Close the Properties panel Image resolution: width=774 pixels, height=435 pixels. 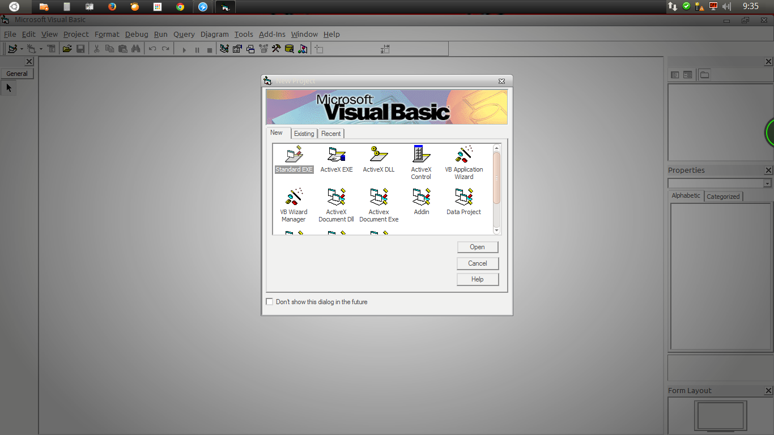pos(768,170)
